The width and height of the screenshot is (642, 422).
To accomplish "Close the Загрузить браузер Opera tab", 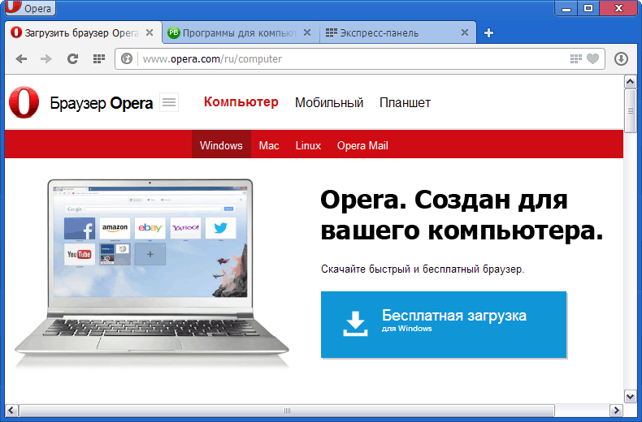I will tap(150, 32).
